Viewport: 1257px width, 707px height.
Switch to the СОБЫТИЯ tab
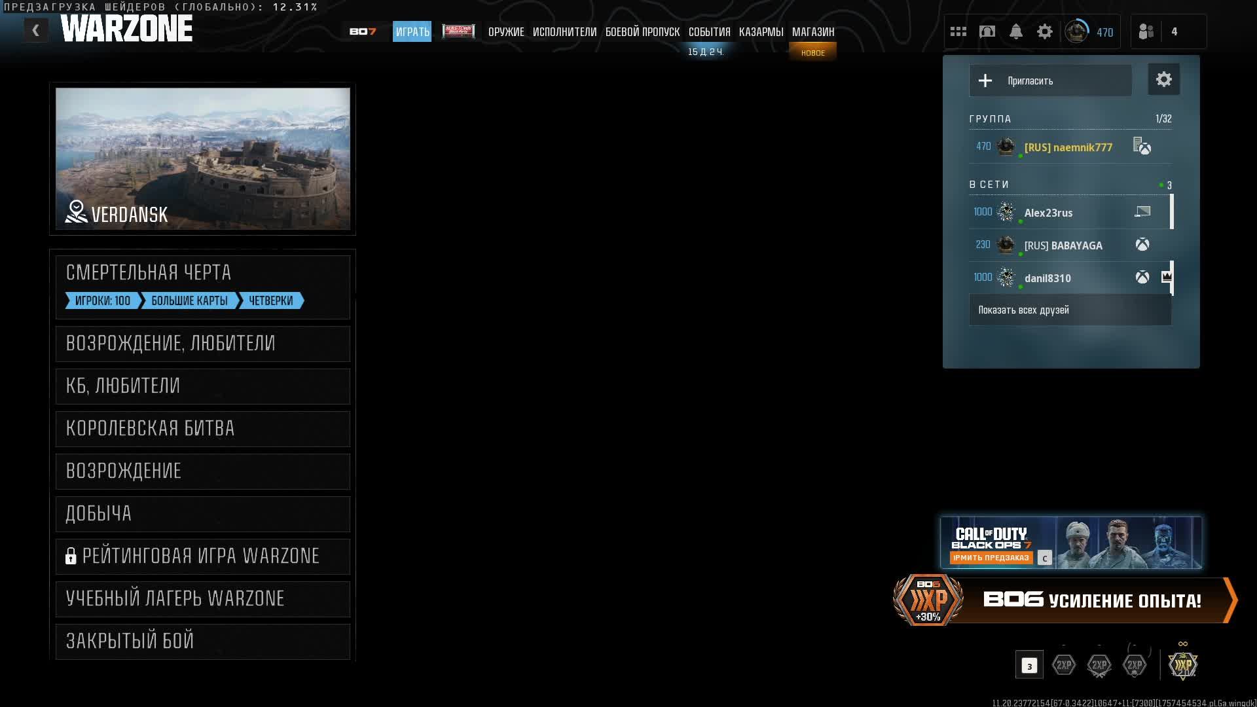(x=709, y=31)
